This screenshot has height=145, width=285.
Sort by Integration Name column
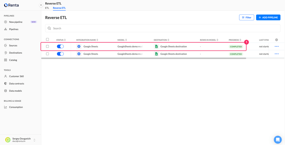point(87,40)
